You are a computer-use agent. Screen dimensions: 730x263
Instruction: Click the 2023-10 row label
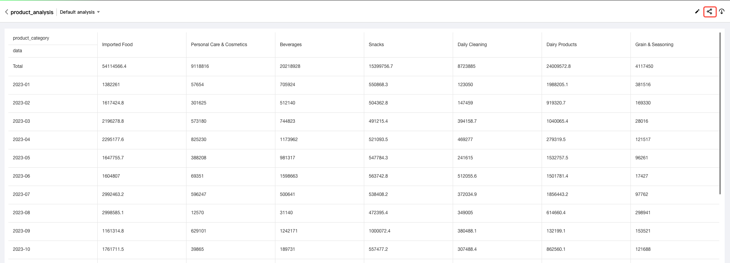click(x=21, y=249)
